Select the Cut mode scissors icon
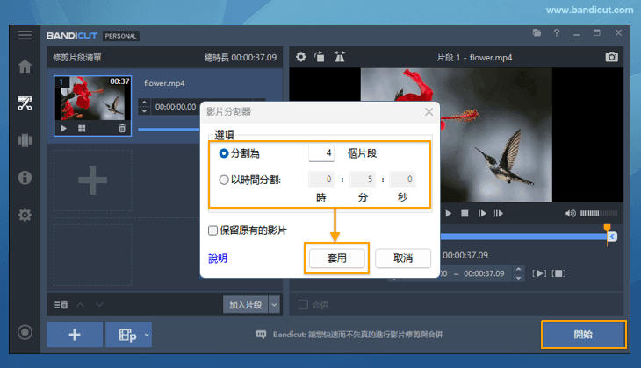641x368 pixels. 25,103
